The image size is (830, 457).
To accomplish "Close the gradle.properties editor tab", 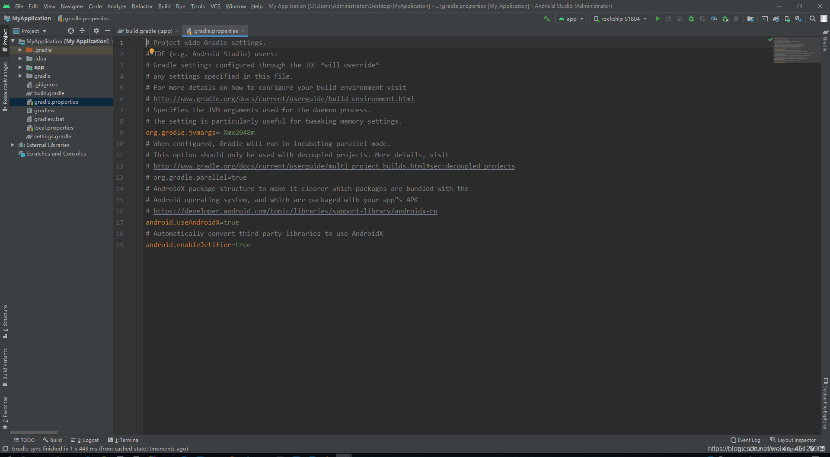I will tap(243, 31).
